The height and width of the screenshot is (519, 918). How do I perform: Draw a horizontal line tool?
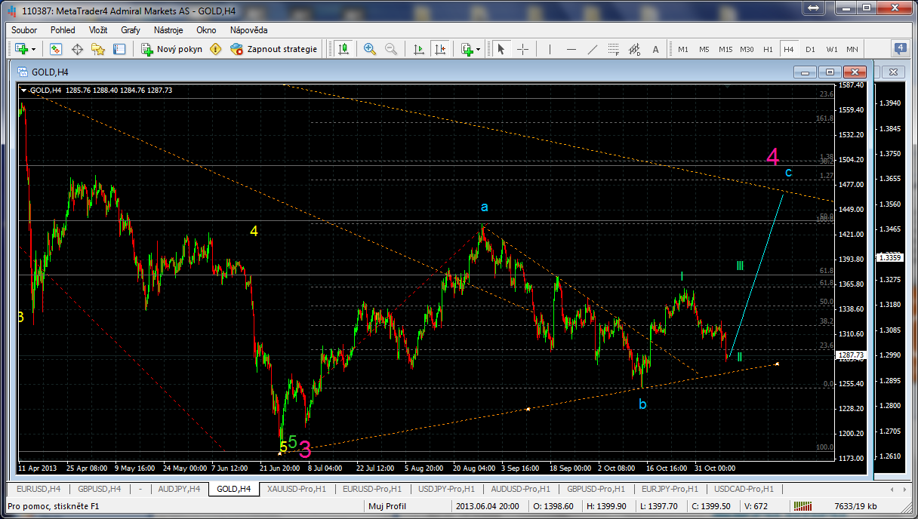tap(571, 49)
